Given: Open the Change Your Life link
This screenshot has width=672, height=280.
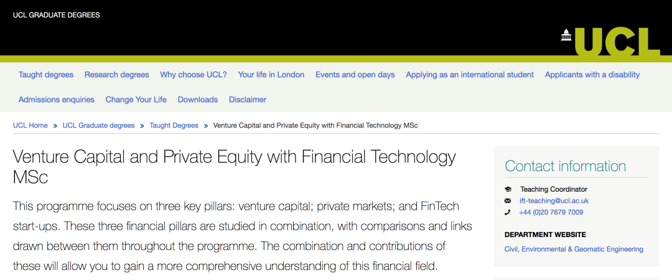Looking at the screenshot, I should pyautogui.click(x=136, y=100).
